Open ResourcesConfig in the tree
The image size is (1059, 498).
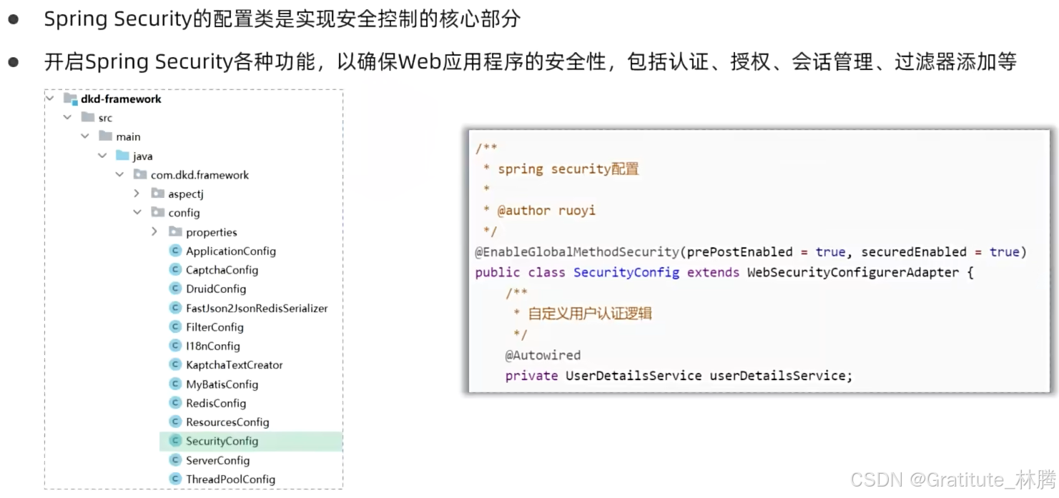click(227, 422)
